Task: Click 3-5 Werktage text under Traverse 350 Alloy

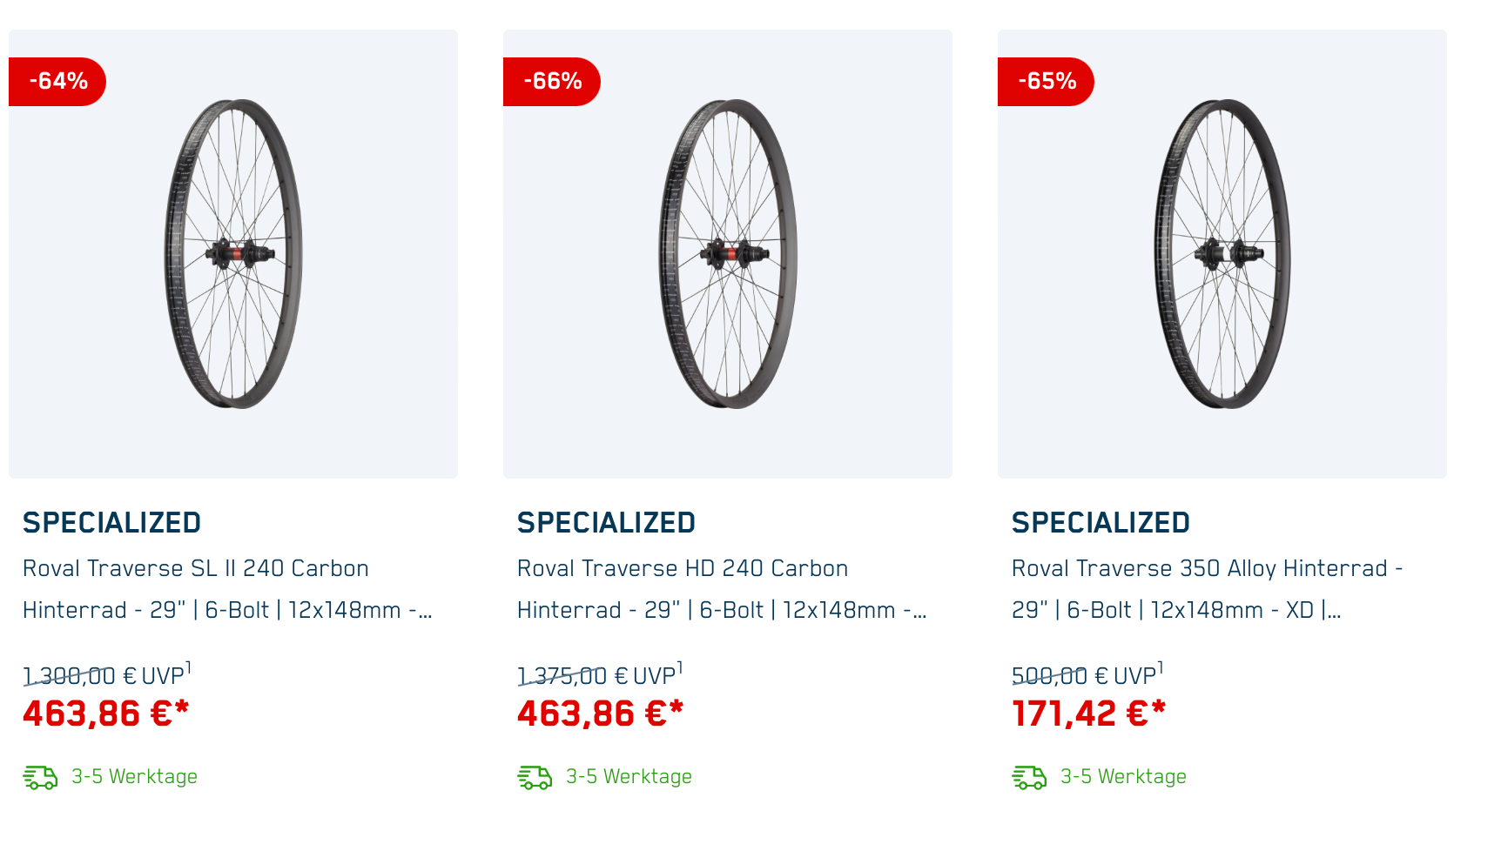Action: pyautogui.click(x=1123, y=777)
